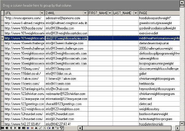Click the horizontal scrollbar left arrow
This screenshot has width=185, height=131.
[x=80, y=128]
